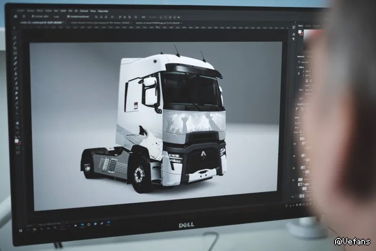Select the Type tool (T)
The width and height of the screenshot is (376, 251).
point(17,108)
